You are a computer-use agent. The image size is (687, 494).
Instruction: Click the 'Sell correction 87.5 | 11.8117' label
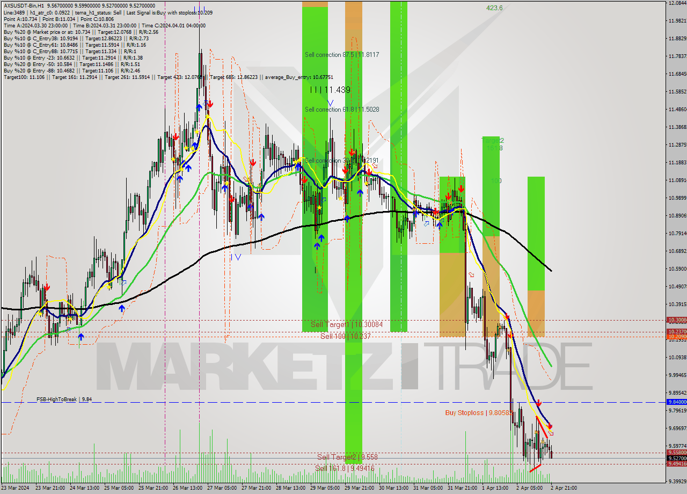click(x=342, y=55)
